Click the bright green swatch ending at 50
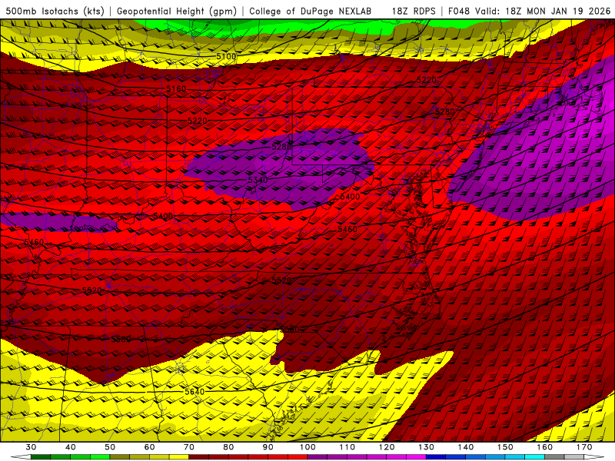The width and height of the screenshot is (615, 461). [x=100, y=457]
